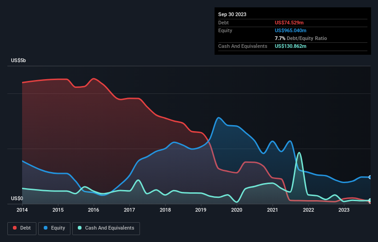Toggle the Debt series legend button
Viewport: 378px width, 242px height.
point(22,228)
